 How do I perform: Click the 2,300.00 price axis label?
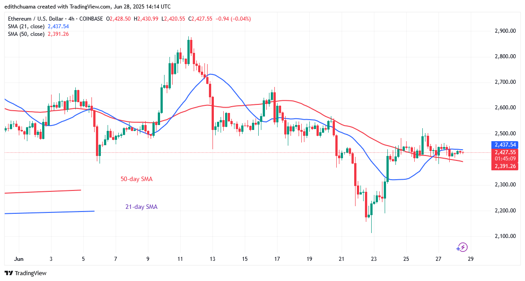(505, 185)
